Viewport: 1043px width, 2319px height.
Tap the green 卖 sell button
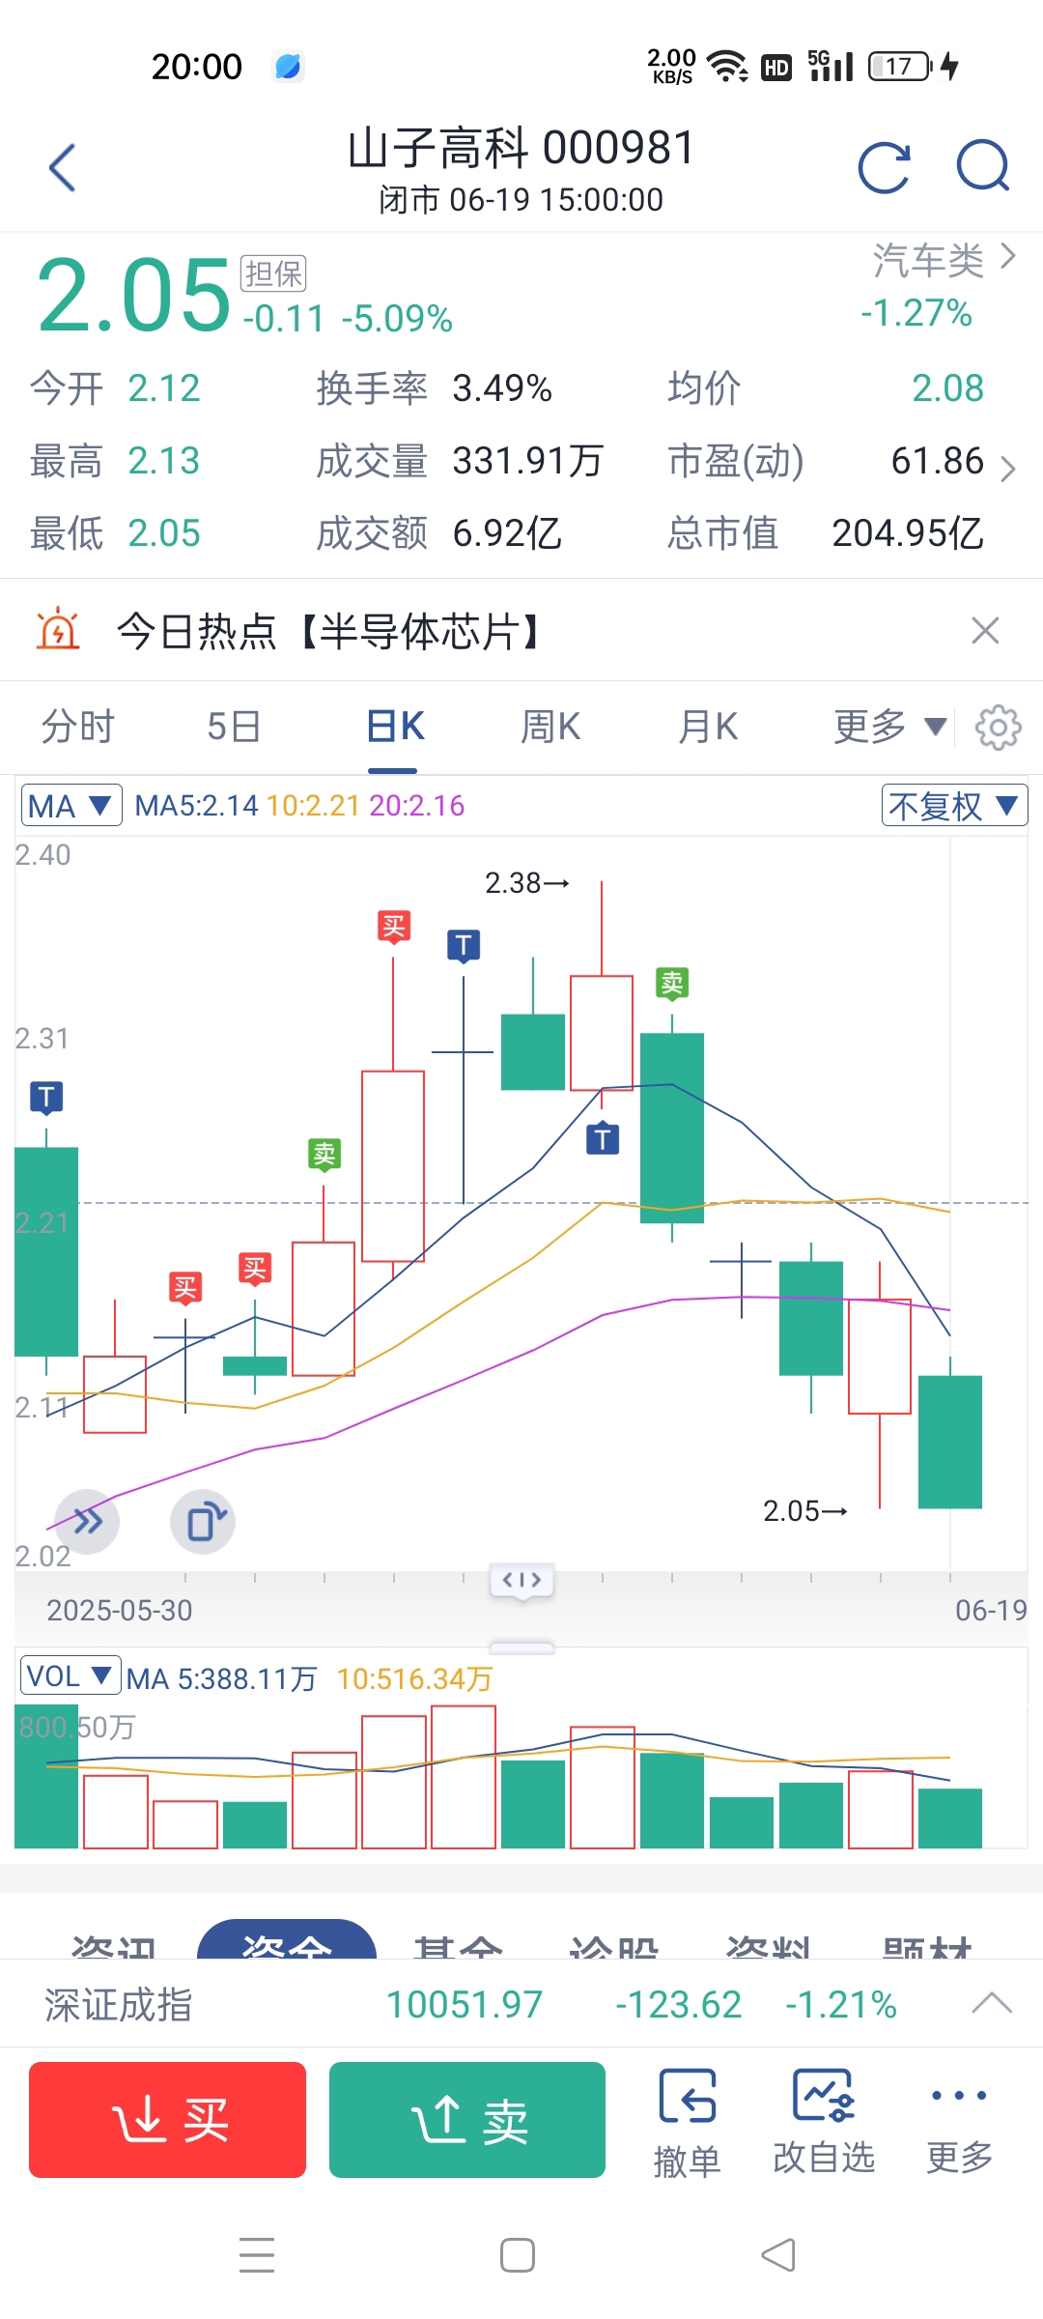[x=467, y=2120]
